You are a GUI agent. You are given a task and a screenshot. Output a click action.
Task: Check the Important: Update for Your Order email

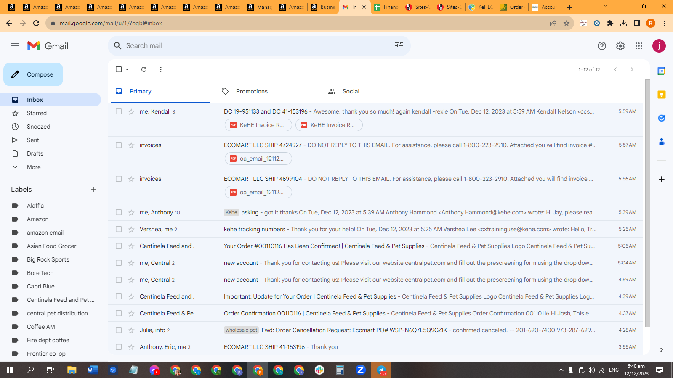pos(119,296)
